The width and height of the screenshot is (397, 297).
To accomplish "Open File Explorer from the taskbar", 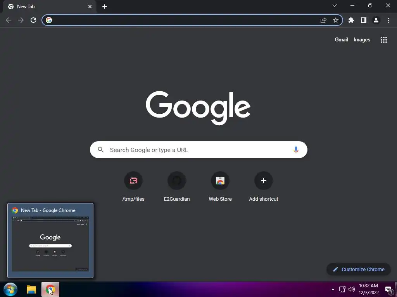I will [x=31, y=290].
